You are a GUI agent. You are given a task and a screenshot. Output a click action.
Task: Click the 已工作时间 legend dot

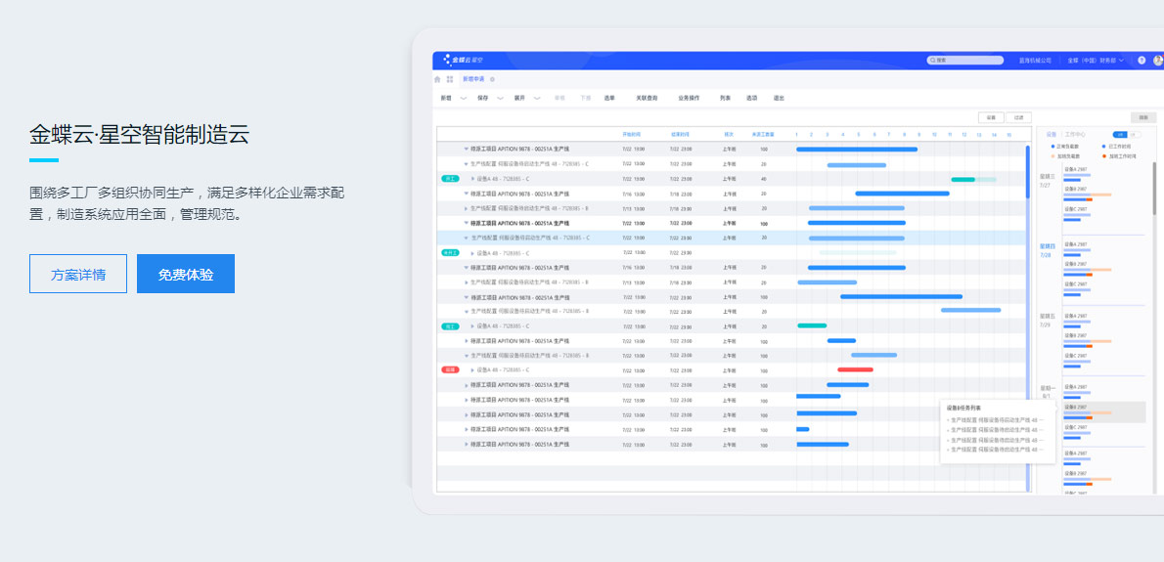(x=1104, y=147)
